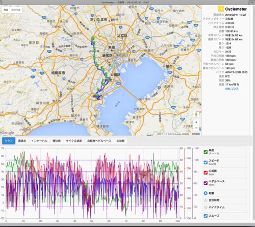The width and height of the screenshot is (255, 227).
Task: Click the 新宿区 label on the map
Action: pos(107,56)
